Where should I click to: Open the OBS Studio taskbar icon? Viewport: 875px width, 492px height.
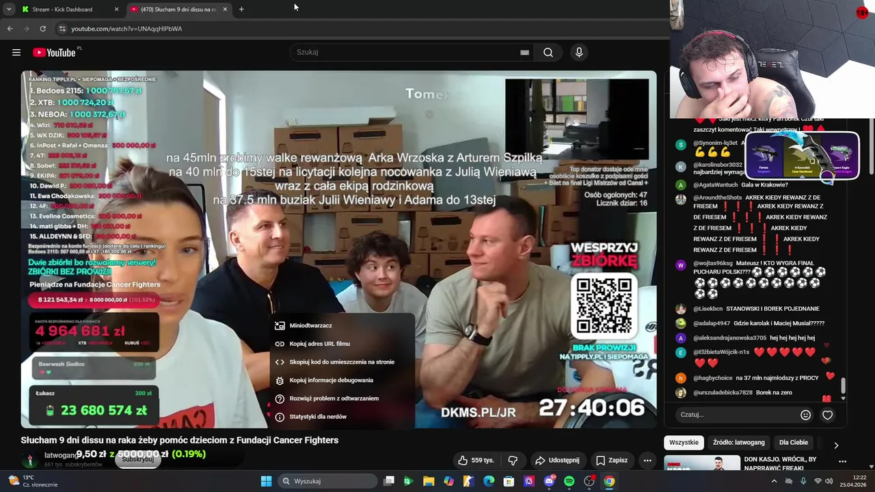(x=589, y=481)
